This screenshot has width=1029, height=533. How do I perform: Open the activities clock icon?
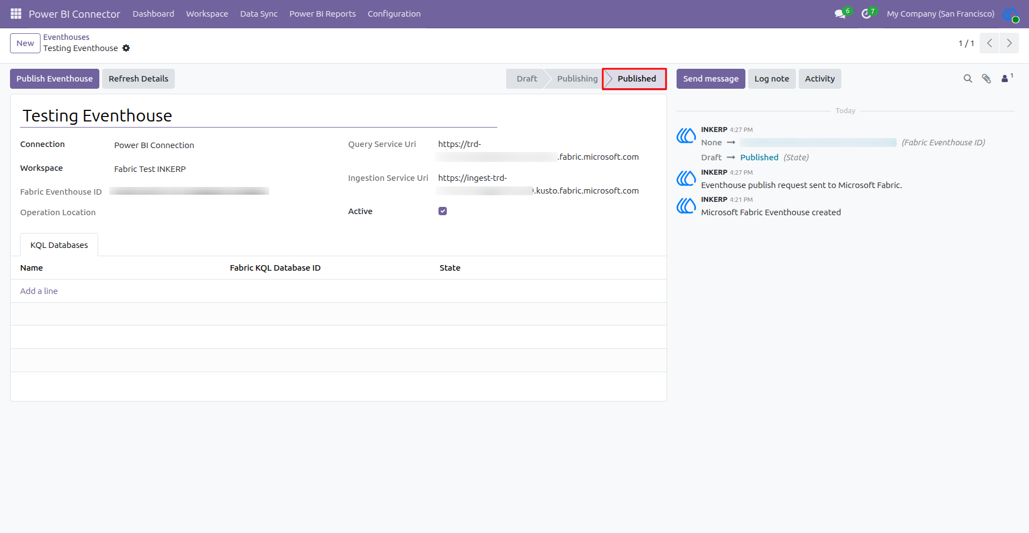pyautogui.click(x=866, y=14)
